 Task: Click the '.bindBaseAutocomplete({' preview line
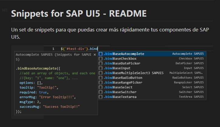(x=38, y=69)
